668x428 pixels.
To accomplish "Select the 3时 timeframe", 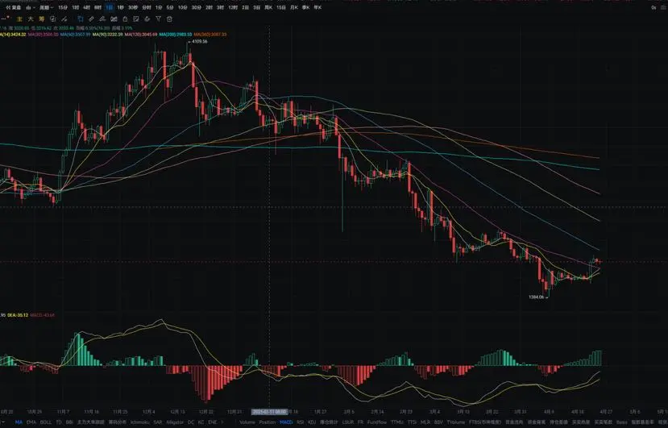I will coord(220,8).
